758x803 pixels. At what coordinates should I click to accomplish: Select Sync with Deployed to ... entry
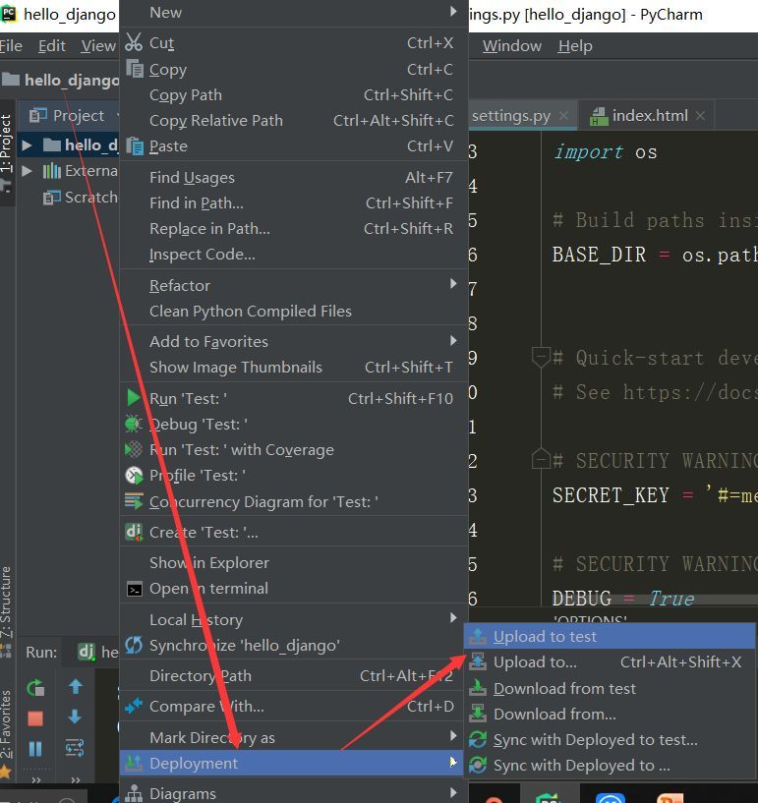pyautogui.click(x=610, y=766)
